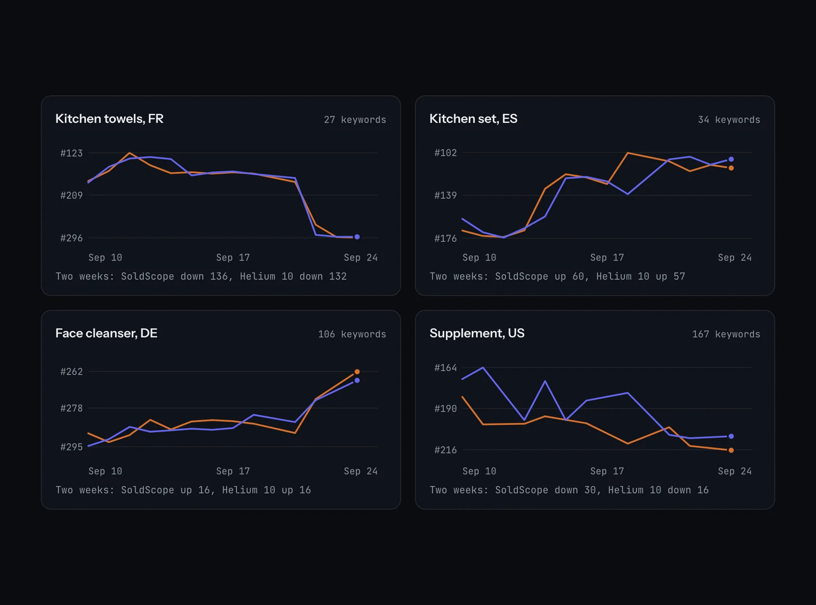Select the #209 rank axis label
The width and height of the screenshot is (816, 605).
pos(71,195)
